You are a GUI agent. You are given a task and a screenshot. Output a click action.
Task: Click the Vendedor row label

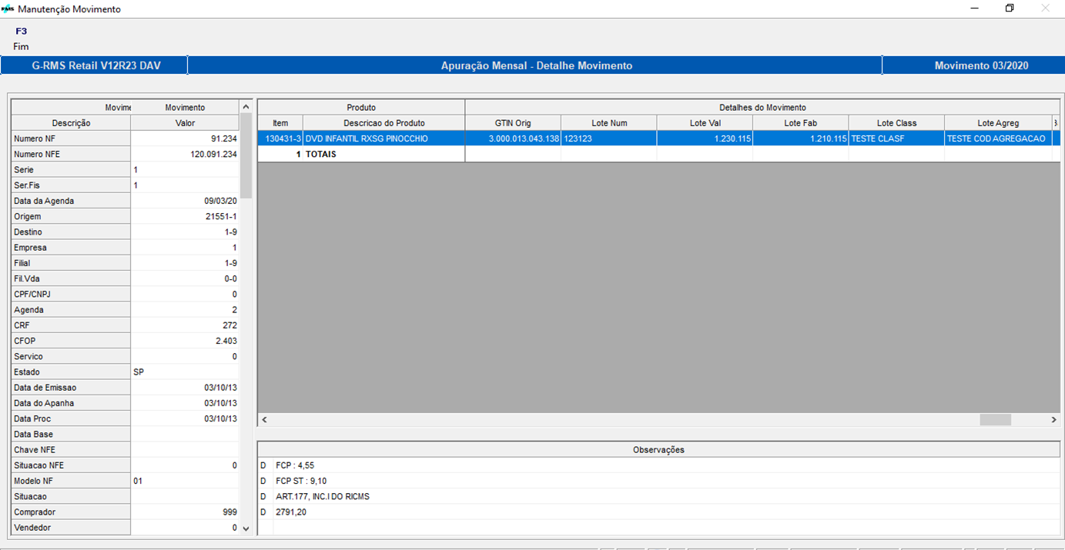(71, 528)
